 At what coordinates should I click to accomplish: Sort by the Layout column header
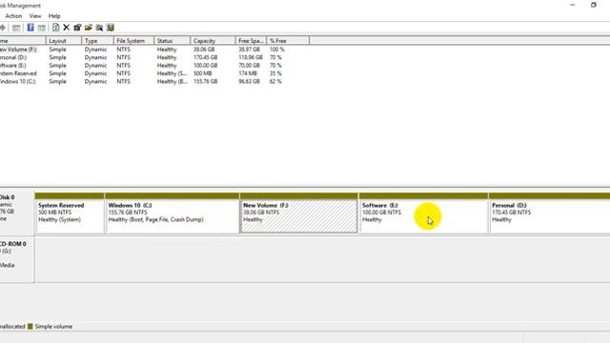click(x=64, y=40)
